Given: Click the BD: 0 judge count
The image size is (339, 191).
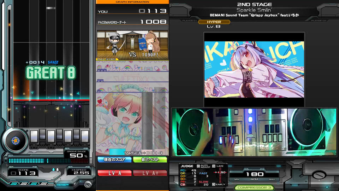Looking at the screenshot, I should 188,179.
